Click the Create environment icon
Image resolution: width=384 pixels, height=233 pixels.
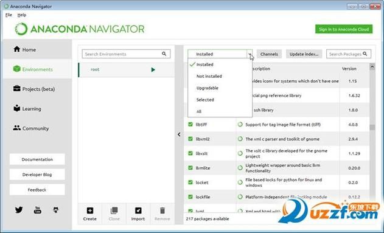pos(90,210)
